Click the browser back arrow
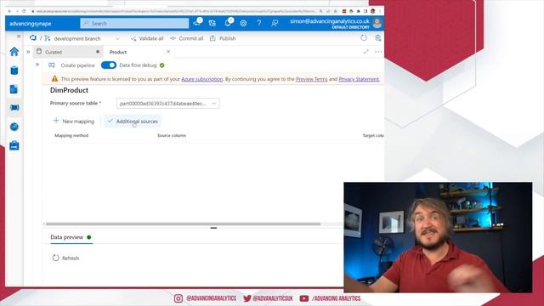 pos(9,11)
